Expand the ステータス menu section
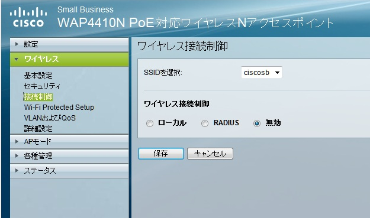Screen dimensions: 370x218 click(x=69, y=171)
